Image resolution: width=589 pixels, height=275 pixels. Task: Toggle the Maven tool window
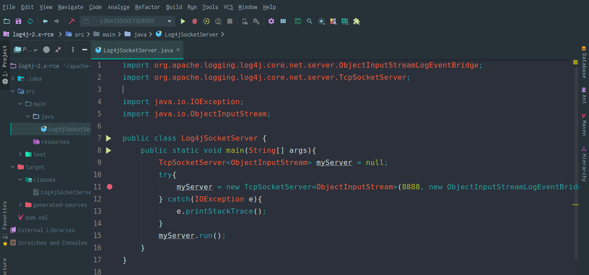tap(584, 124)
